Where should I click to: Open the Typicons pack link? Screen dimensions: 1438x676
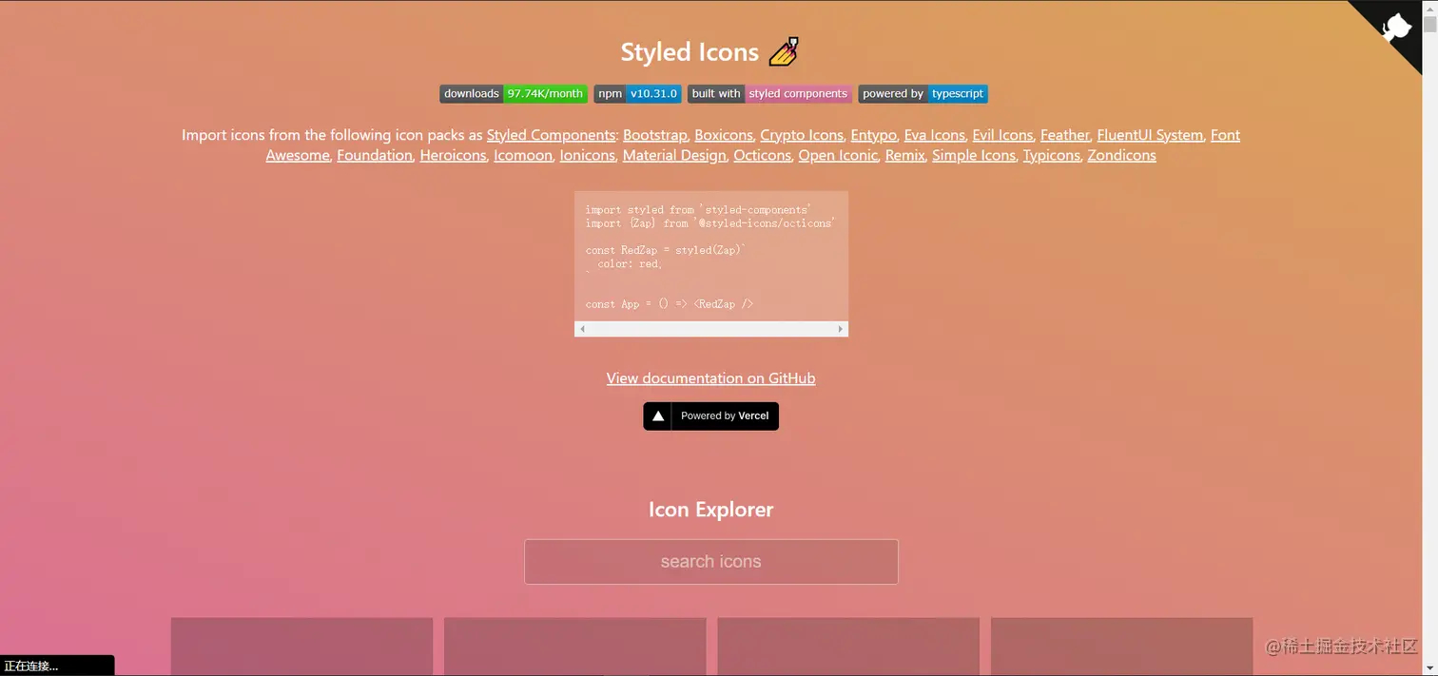coord(1051,155)
